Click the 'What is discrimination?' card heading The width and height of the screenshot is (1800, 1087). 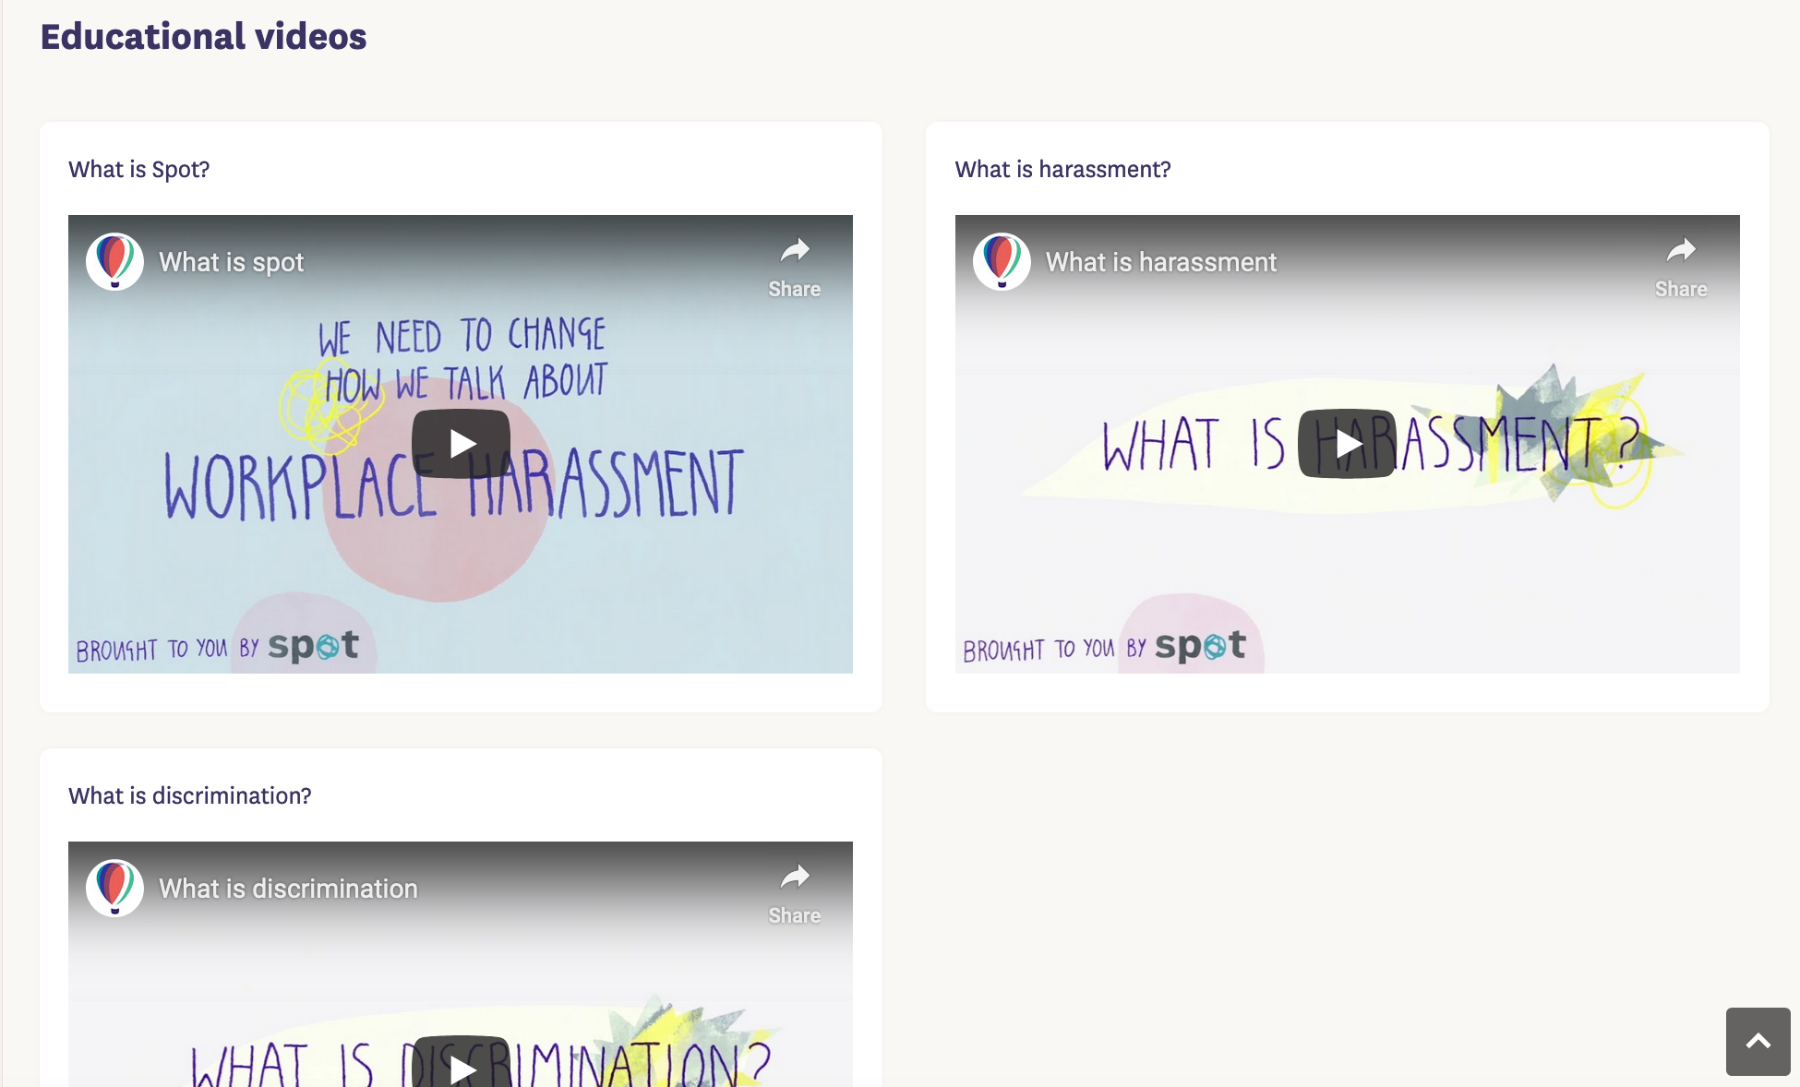189,796
